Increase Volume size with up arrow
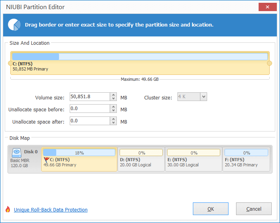280x223 pixels. pos(113,95)
